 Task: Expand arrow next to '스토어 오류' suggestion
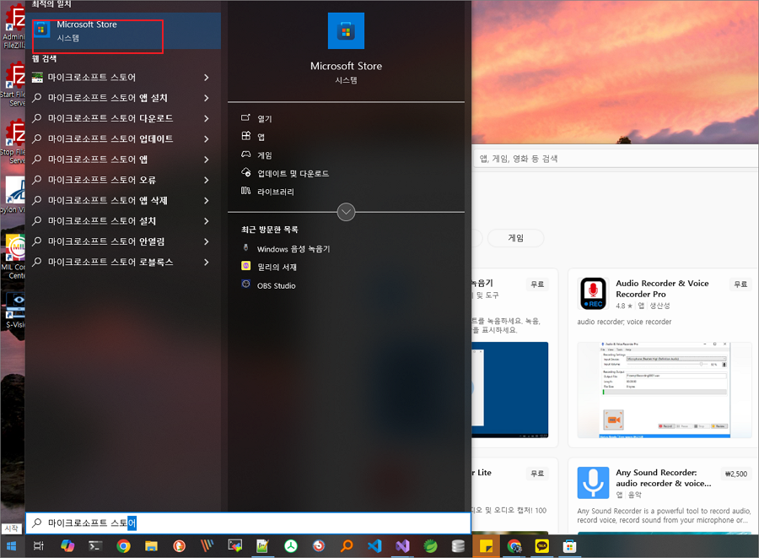click(207, 180)
